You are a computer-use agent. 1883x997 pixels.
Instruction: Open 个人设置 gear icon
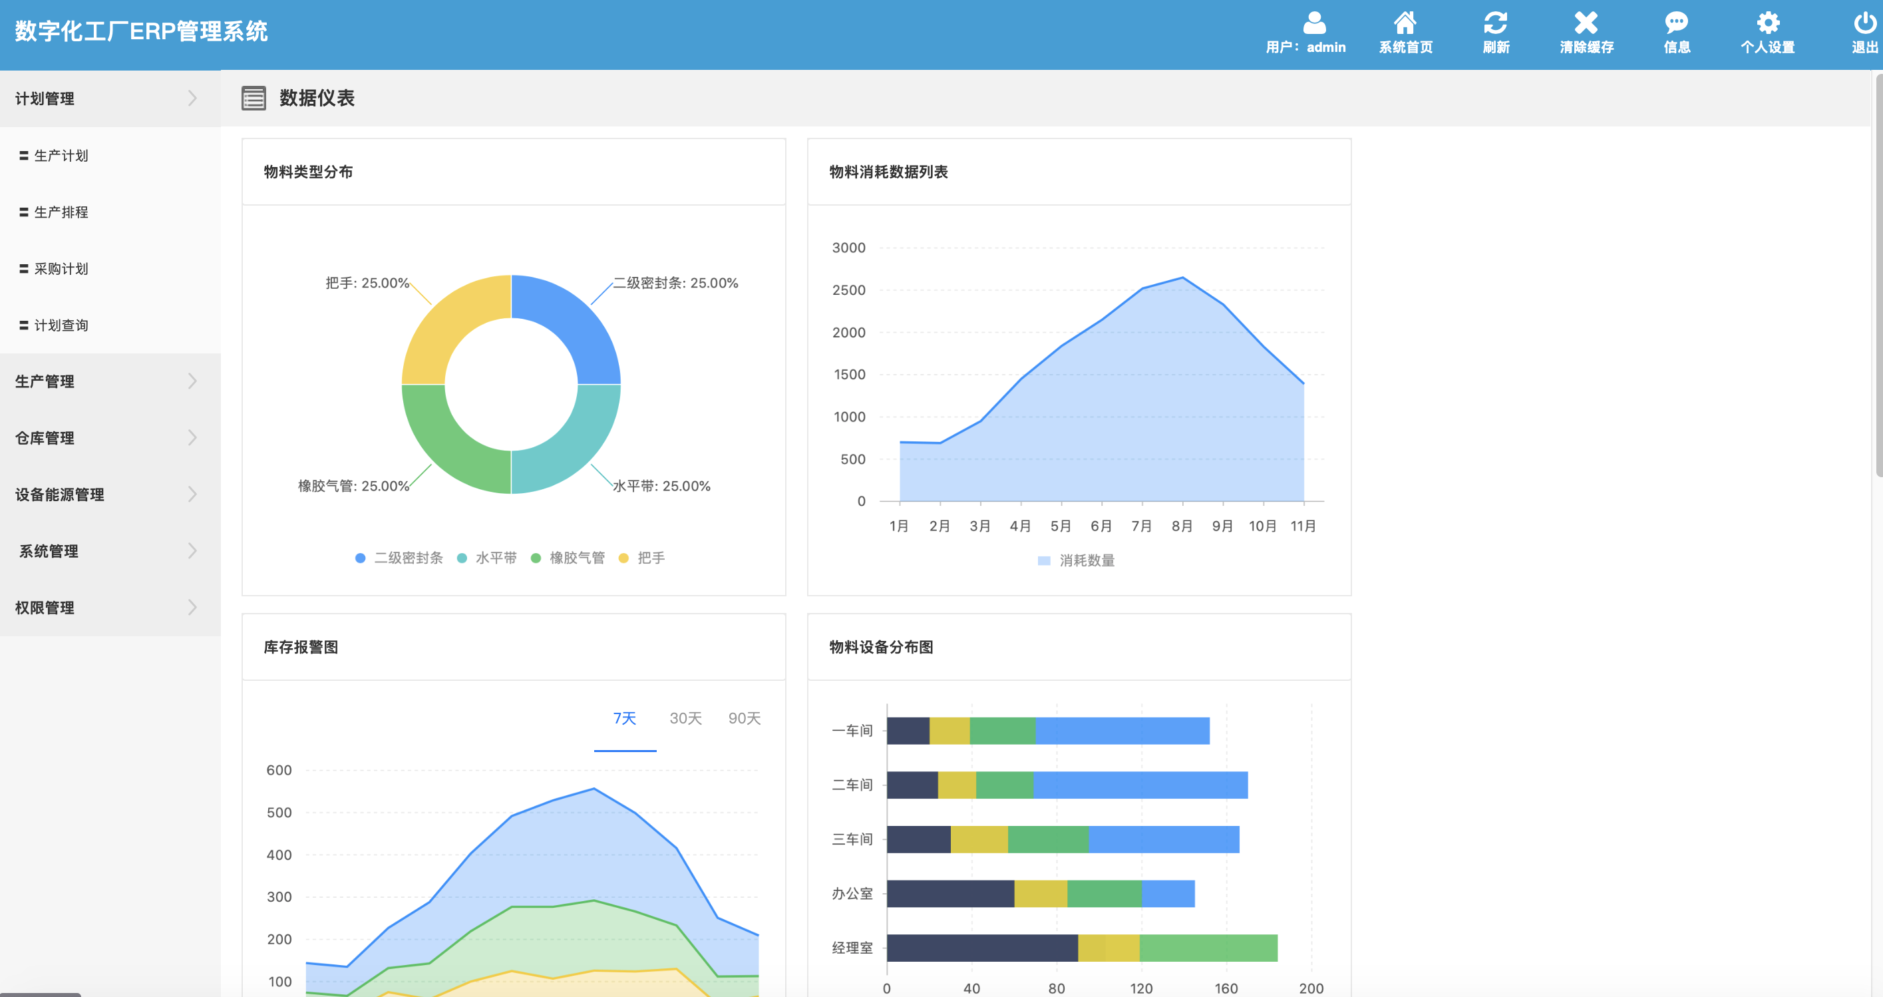pyautogui.click(x=1767, y=23)
